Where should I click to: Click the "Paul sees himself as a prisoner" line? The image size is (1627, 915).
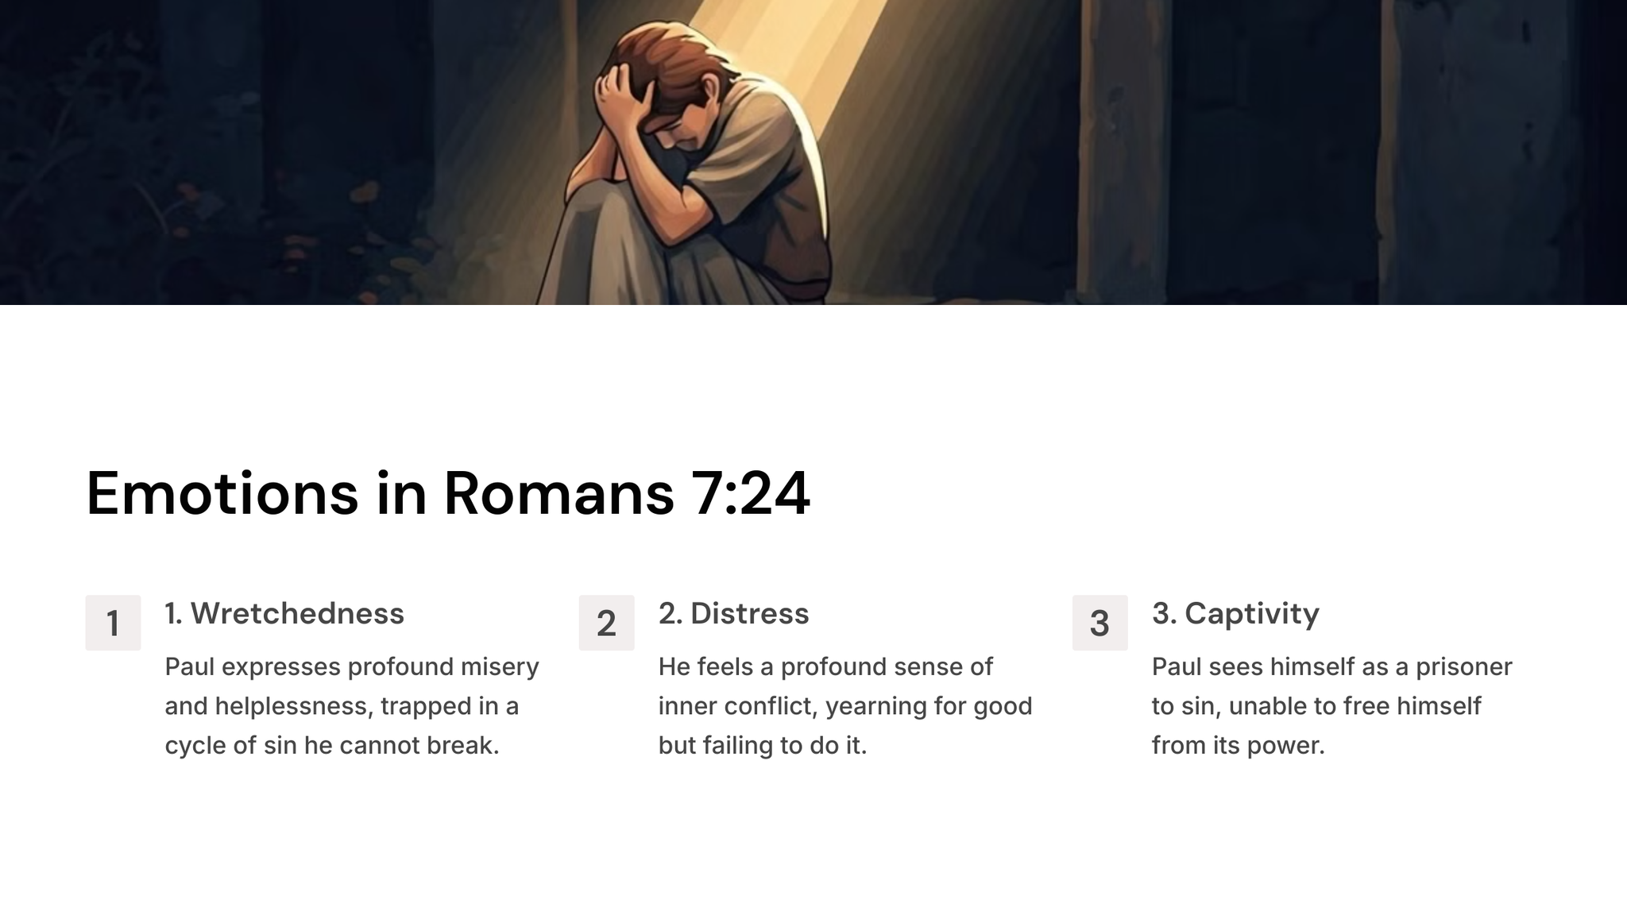point(1332,666)
